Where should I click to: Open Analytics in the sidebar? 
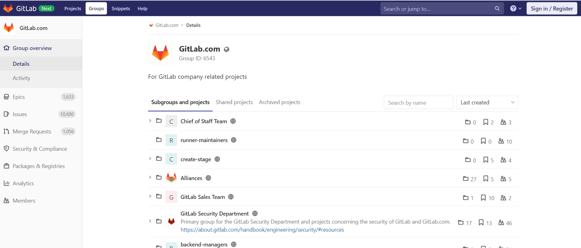click(23, 183)
